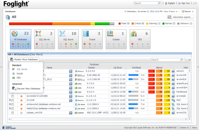Choose Discover New Databases
The image size is (199, 130).
tap(28, 89)
